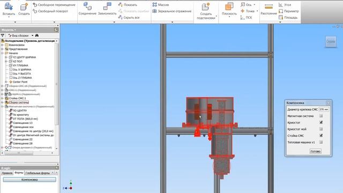Uncheck the Стойка СМС checkbox
Image resolution: width=343 pixels, height=193 pixels.
tap(321, 136)
